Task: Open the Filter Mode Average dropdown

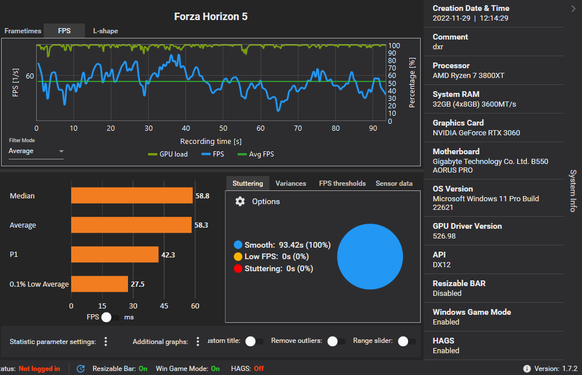Action: tap(36, 151)
